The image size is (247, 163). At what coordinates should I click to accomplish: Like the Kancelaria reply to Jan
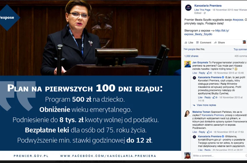point(200,97)
